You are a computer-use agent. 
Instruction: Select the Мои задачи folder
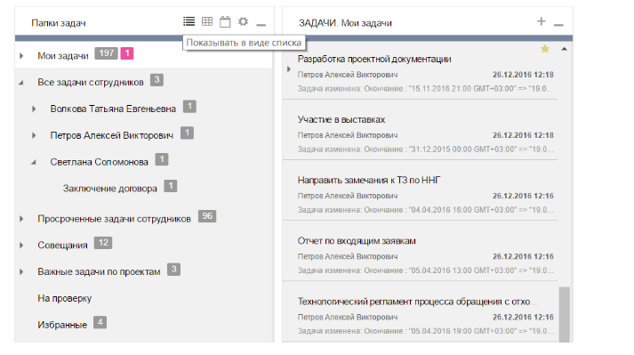(63, 56)
